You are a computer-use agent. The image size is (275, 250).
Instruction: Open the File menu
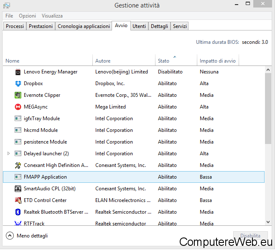click(x=9, y=16)
